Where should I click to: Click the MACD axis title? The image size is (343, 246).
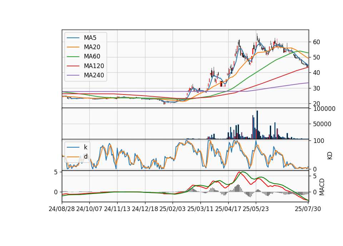[x=322, y=187]
